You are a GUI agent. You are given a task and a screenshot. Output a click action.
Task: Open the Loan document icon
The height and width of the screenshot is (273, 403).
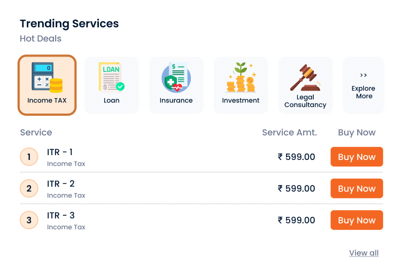tap(112, 77)
